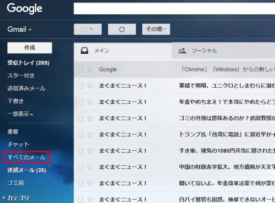Open the すき家、強気の1080円弁当 email
This screenshot has height=203, width=275.
(x=227, y=151)
